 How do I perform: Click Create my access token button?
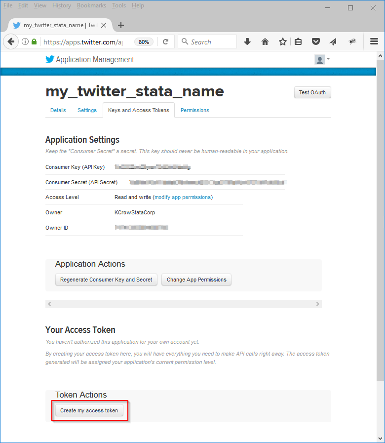point(89,410)
